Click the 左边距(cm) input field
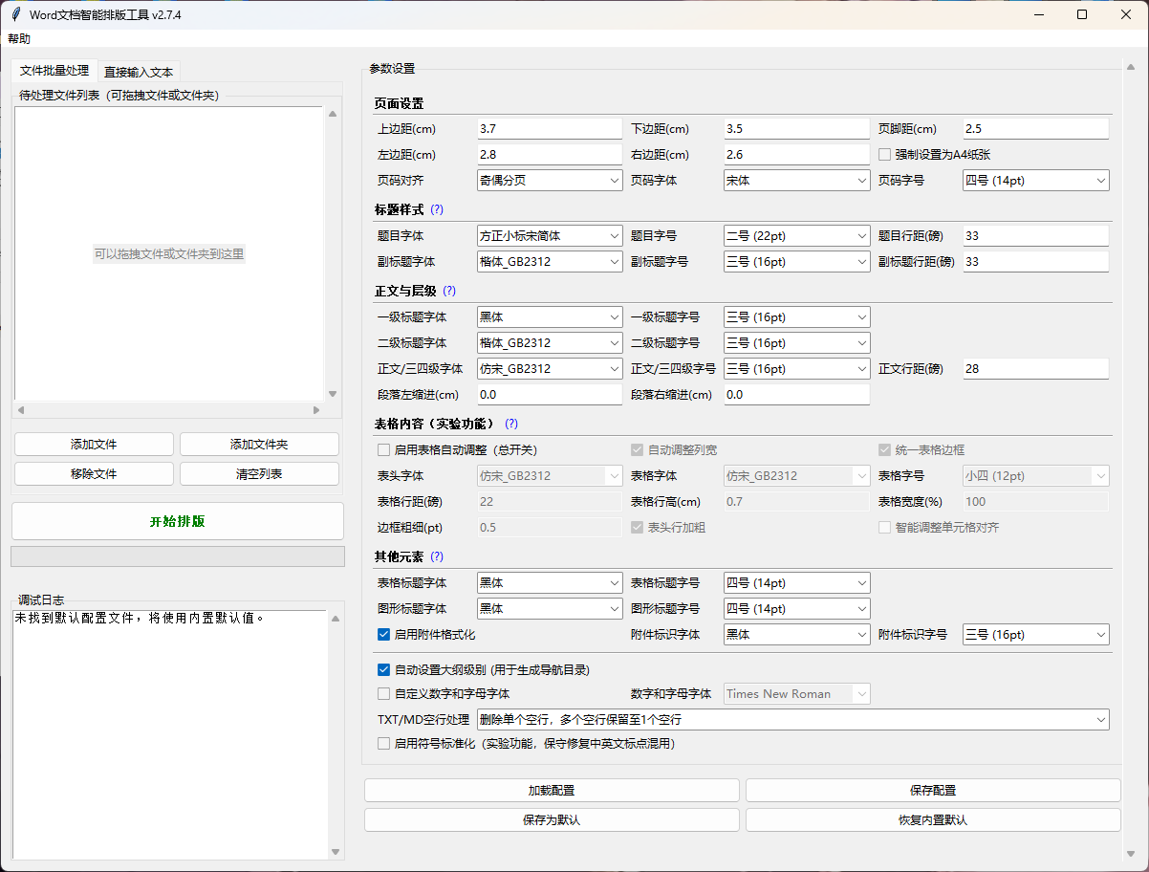Screen dimensions: 1149x872 550,154
